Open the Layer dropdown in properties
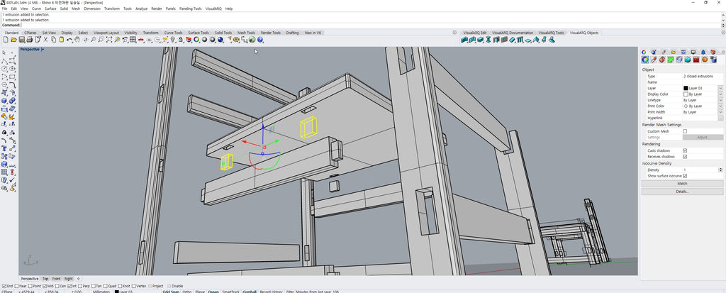This screenshot has height=293, width=726. pos(720,88)
